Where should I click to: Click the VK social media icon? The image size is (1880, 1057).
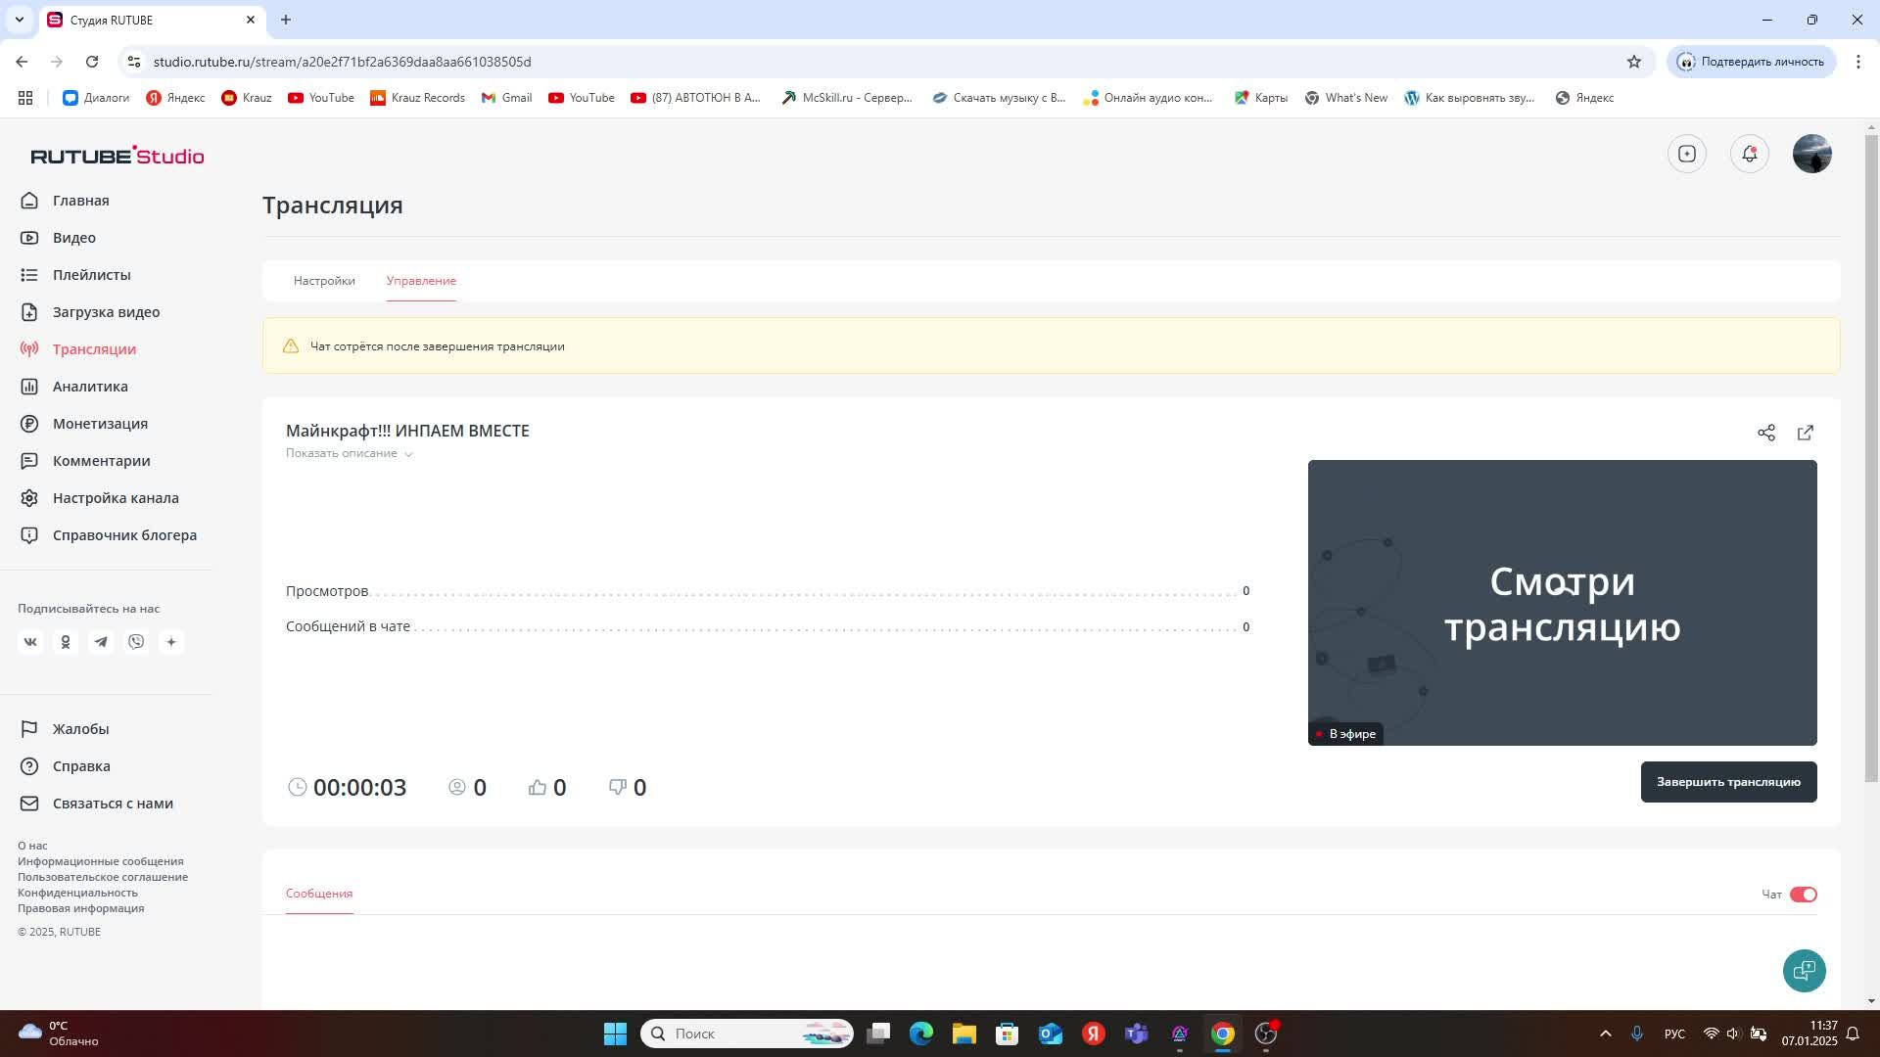29,641
